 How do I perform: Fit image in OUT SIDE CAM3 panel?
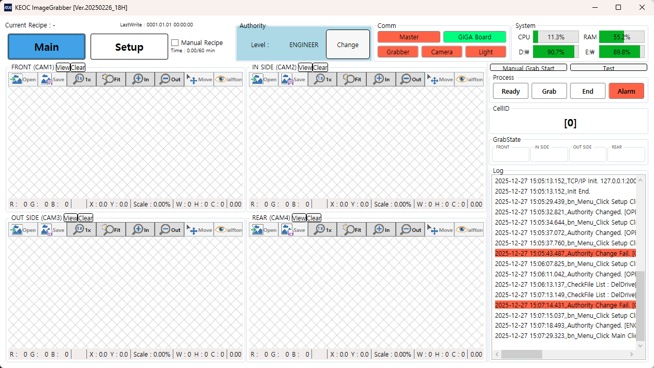[111, 230]
